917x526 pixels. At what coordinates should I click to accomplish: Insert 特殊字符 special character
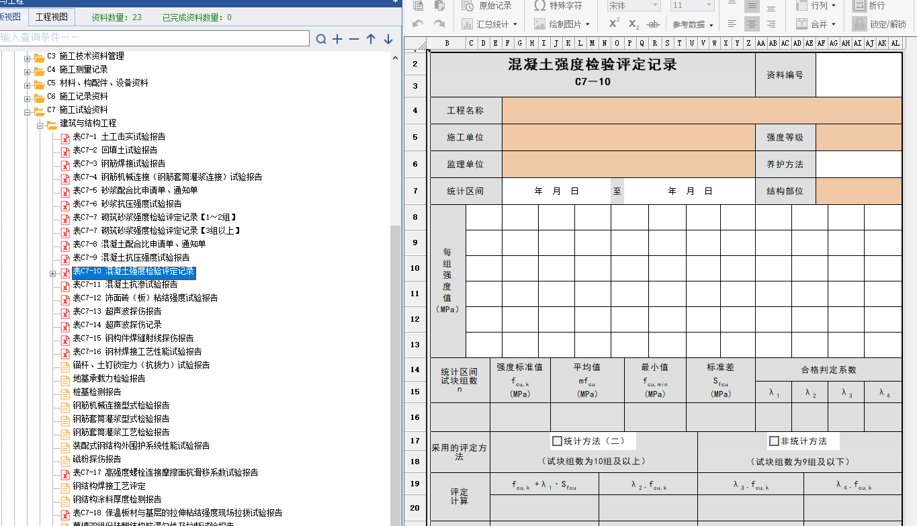[558, 5]
